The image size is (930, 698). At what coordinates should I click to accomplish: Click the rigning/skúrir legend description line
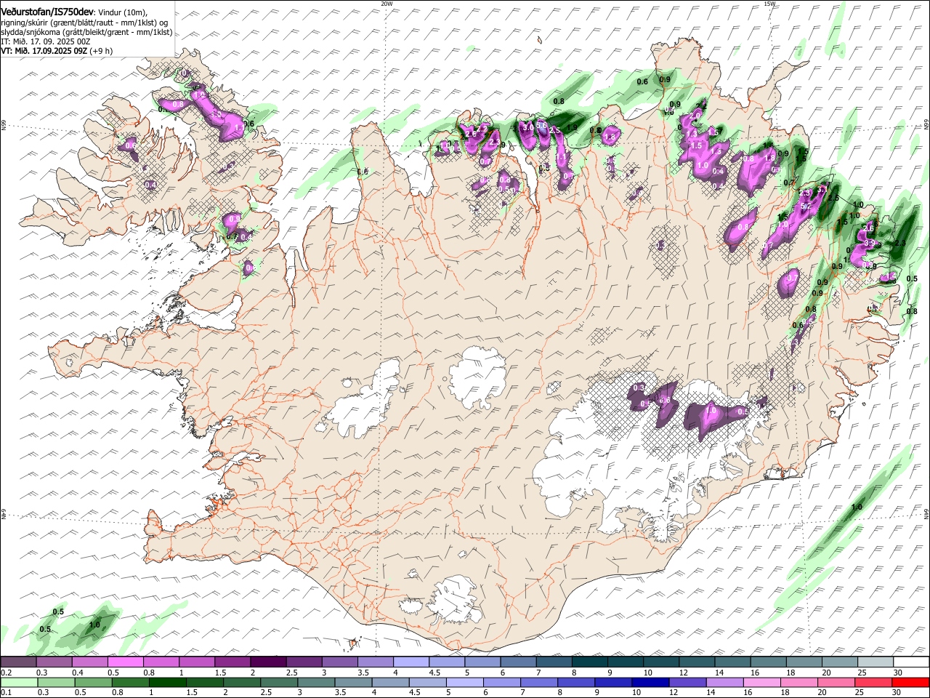(x=84, y=23)
